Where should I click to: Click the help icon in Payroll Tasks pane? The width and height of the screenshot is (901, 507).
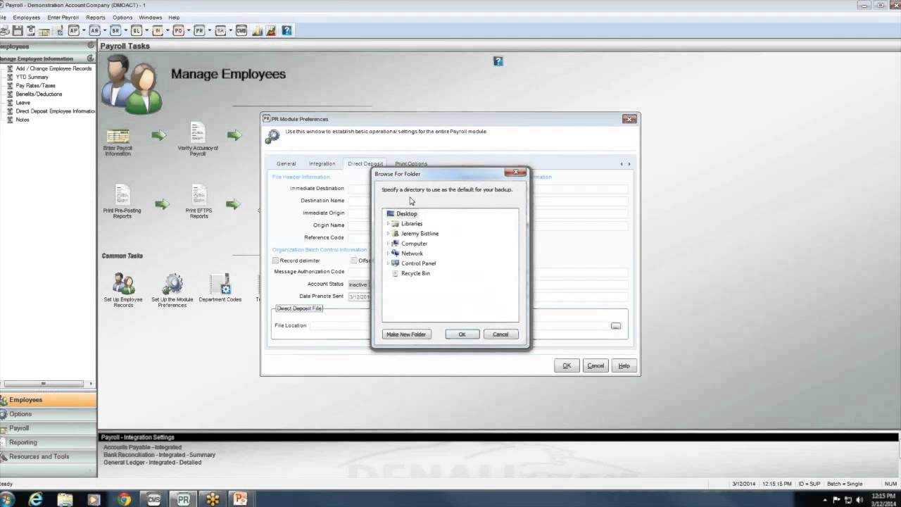[x=498, y=61]
